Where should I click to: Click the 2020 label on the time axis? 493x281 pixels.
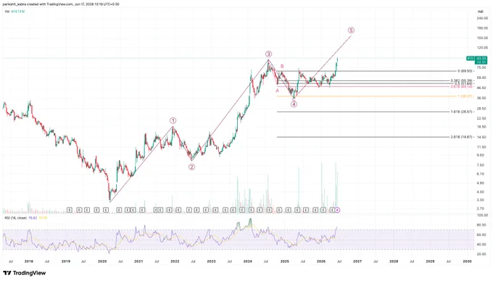(x=102, y=261)
